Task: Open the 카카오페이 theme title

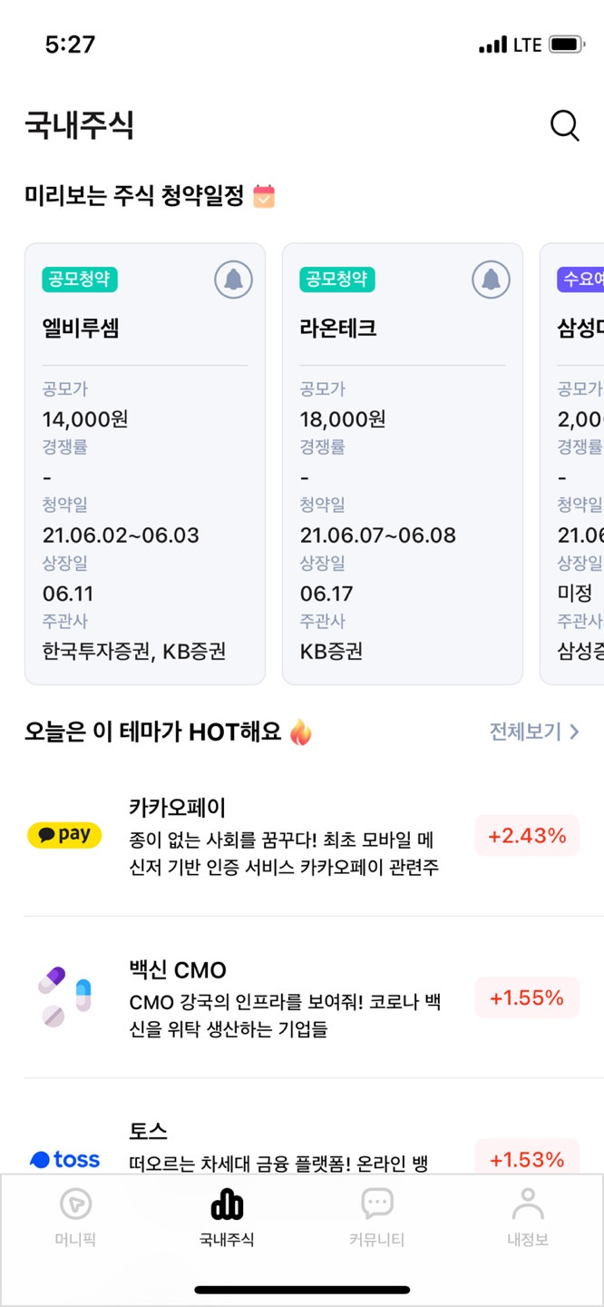Action: [x=178, y=807]
